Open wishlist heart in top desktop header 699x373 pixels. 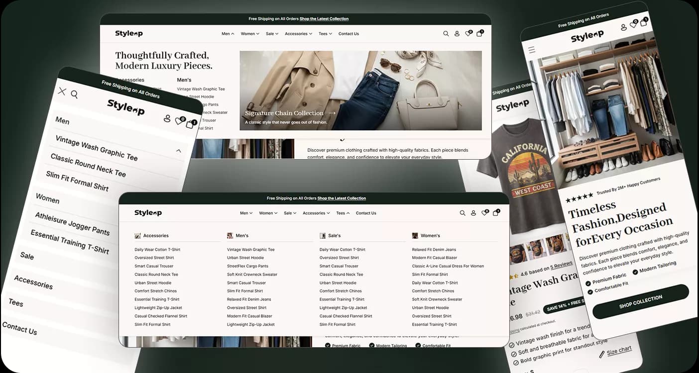pyautogui.click(x=468, y=33)
